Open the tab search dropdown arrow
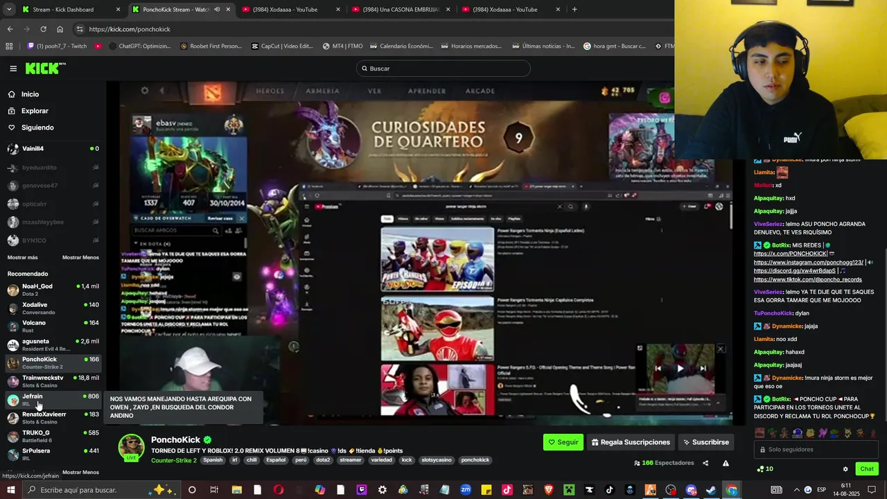 8,10
